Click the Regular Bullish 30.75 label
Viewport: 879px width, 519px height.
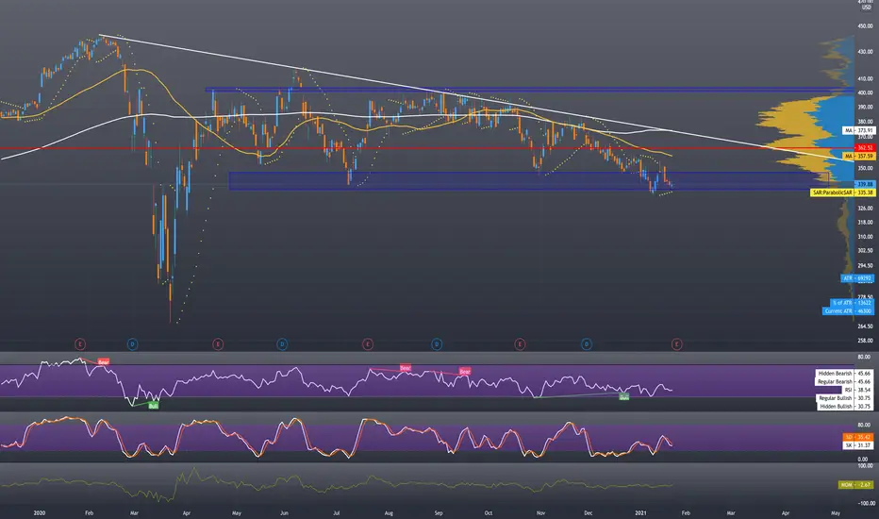[845, 398]
